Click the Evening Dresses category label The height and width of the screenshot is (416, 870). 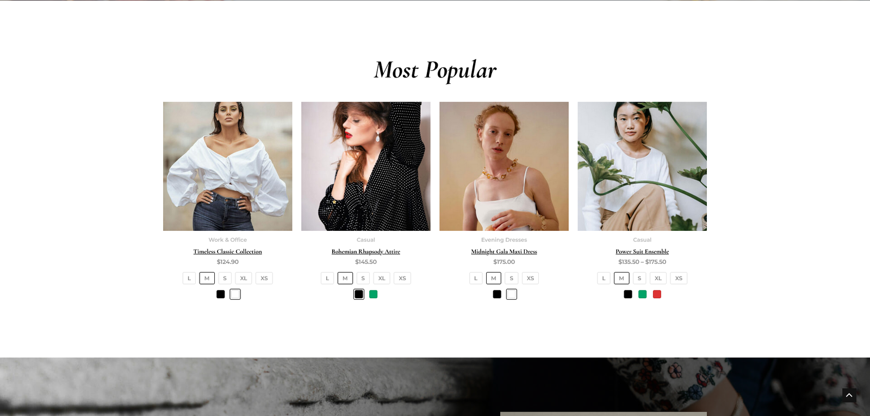point(504,239)
